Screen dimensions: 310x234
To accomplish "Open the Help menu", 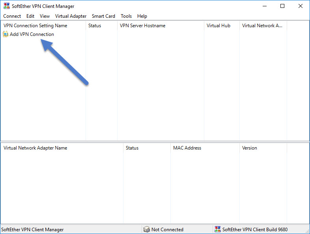I will [142, 16].
